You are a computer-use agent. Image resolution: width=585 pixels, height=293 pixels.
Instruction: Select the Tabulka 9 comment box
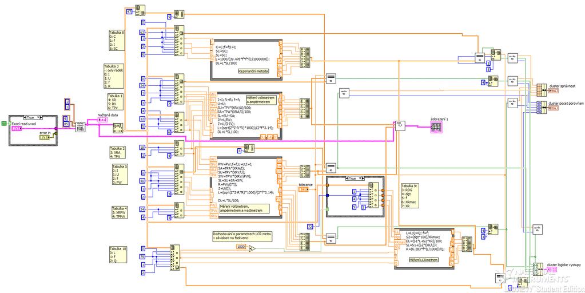pos(409,196)
